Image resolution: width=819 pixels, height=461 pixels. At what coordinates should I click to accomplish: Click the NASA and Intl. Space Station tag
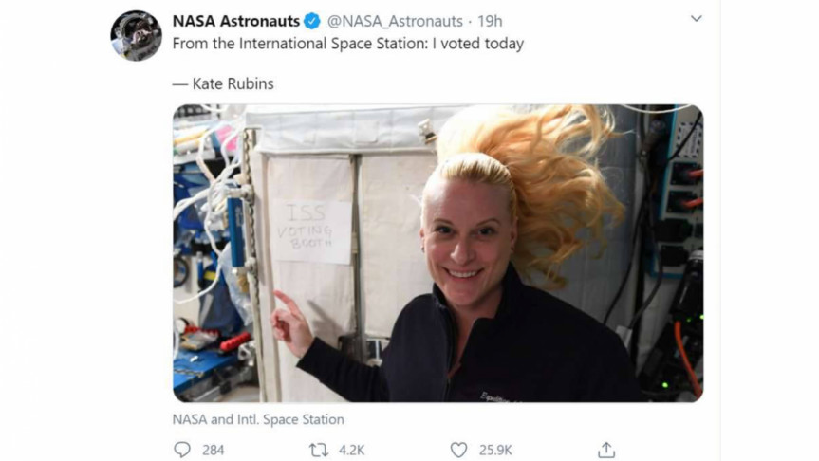(x=258, y=419)
